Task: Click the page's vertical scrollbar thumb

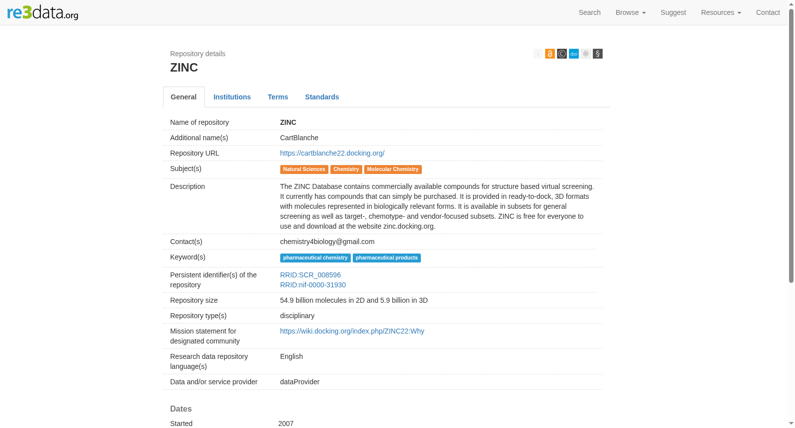Action: point(791,145)
